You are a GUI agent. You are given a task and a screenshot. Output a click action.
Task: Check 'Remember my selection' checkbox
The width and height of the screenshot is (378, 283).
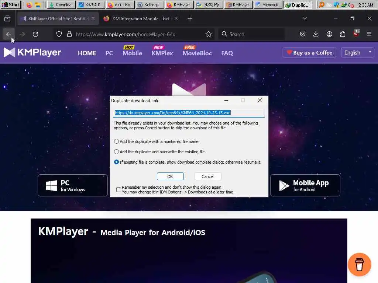pos(118,190)
